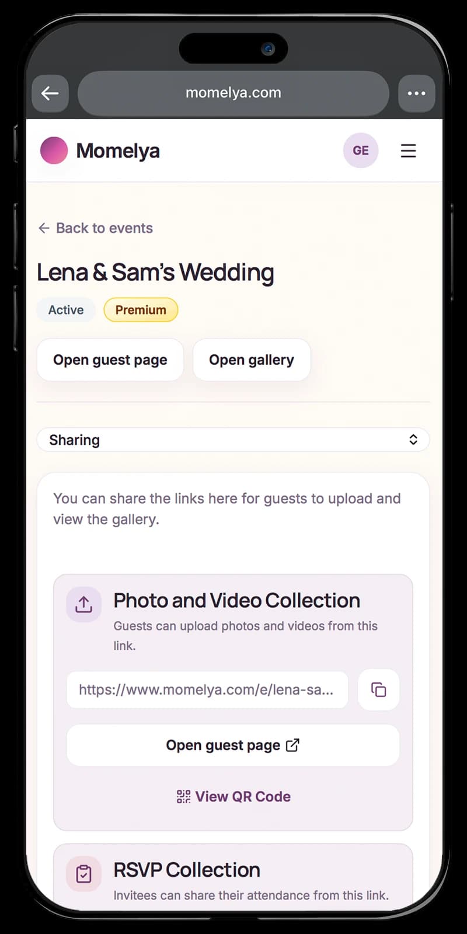The width and height of the screenshot is (467, 934).
Task: Click the Open guest page external link button
Action: [x=233, y=745]
